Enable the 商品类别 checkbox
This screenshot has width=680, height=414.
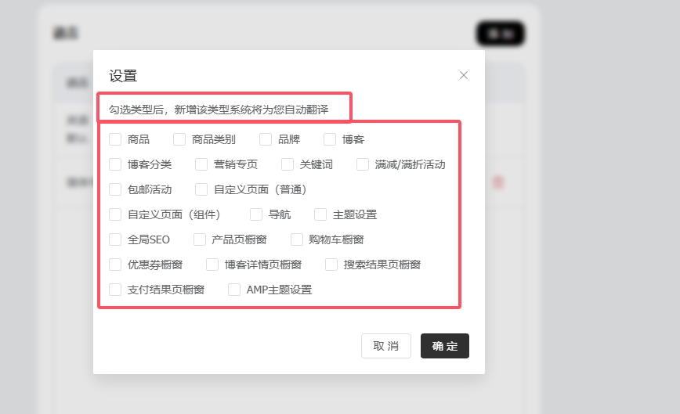[180, 139]
